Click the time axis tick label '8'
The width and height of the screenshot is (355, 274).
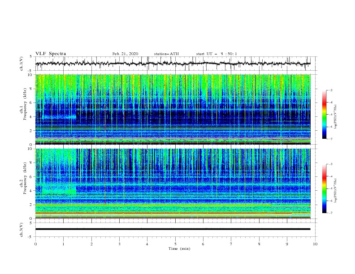click(259, 244)
